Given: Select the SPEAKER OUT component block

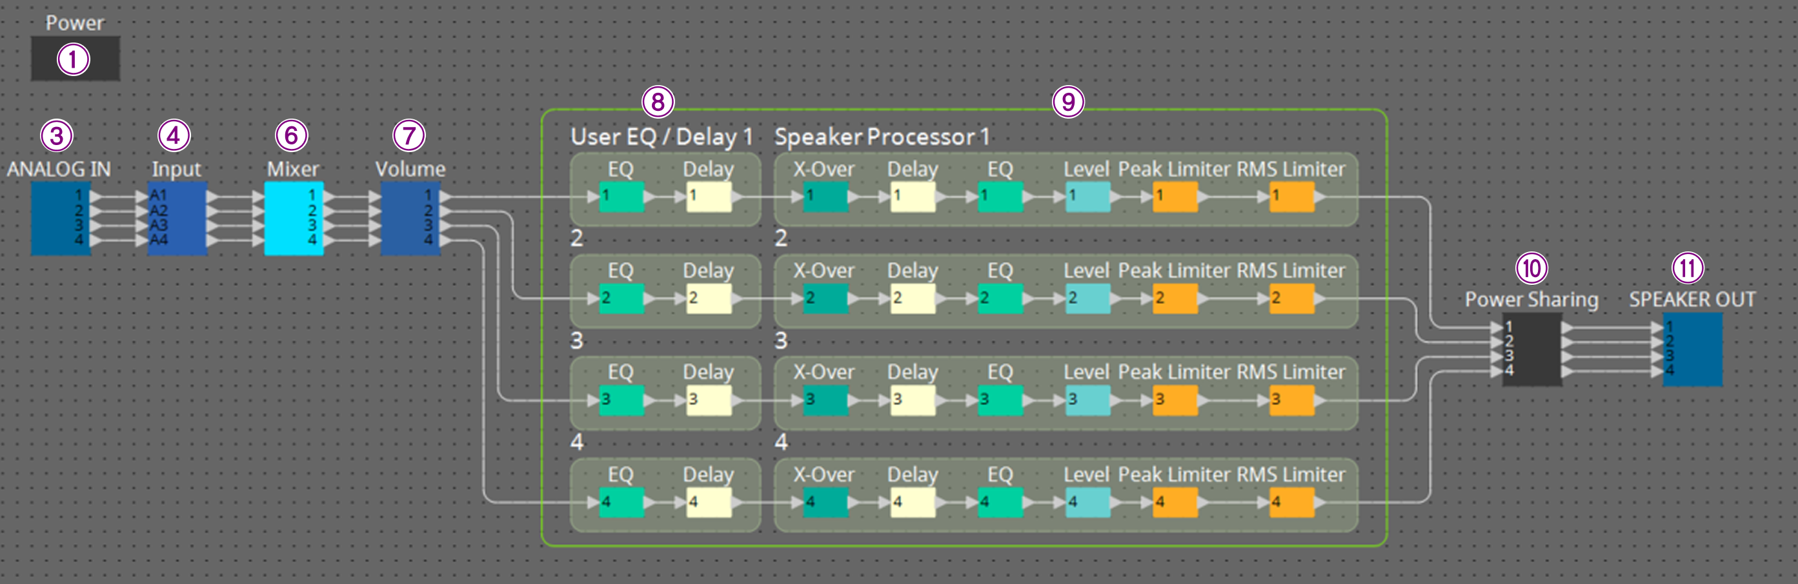Looking at the screenshot, I should pos(1693,349).
